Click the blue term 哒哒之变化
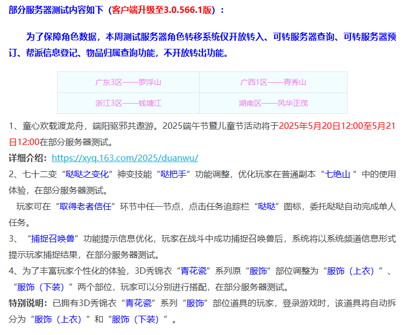 pos(87,174)
